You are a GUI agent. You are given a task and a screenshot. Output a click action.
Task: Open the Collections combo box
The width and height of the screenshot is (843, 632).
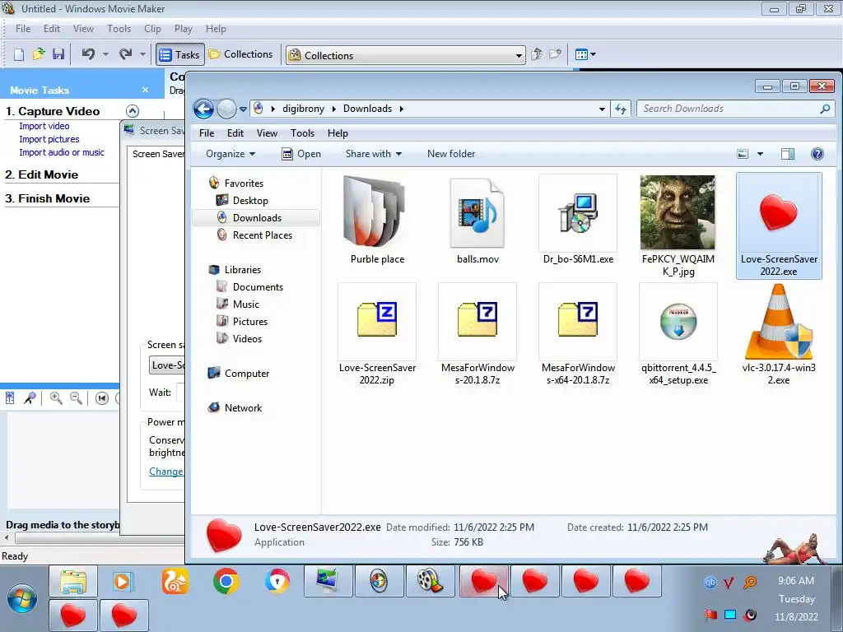click(x=406, y=55)
